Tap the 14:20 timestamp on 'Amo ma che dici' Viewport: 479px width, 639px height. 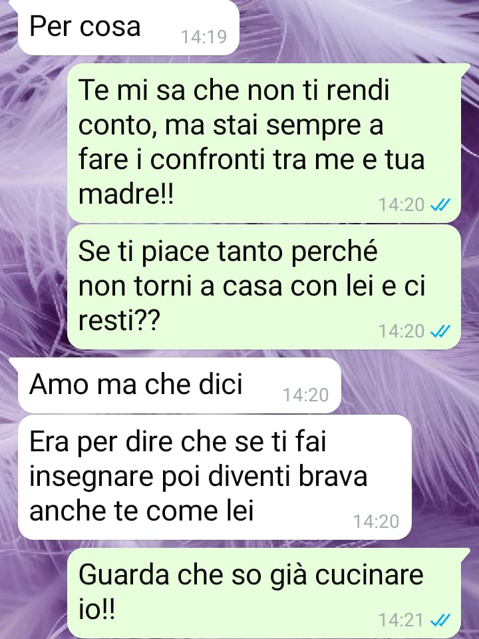tap(305, 395)
